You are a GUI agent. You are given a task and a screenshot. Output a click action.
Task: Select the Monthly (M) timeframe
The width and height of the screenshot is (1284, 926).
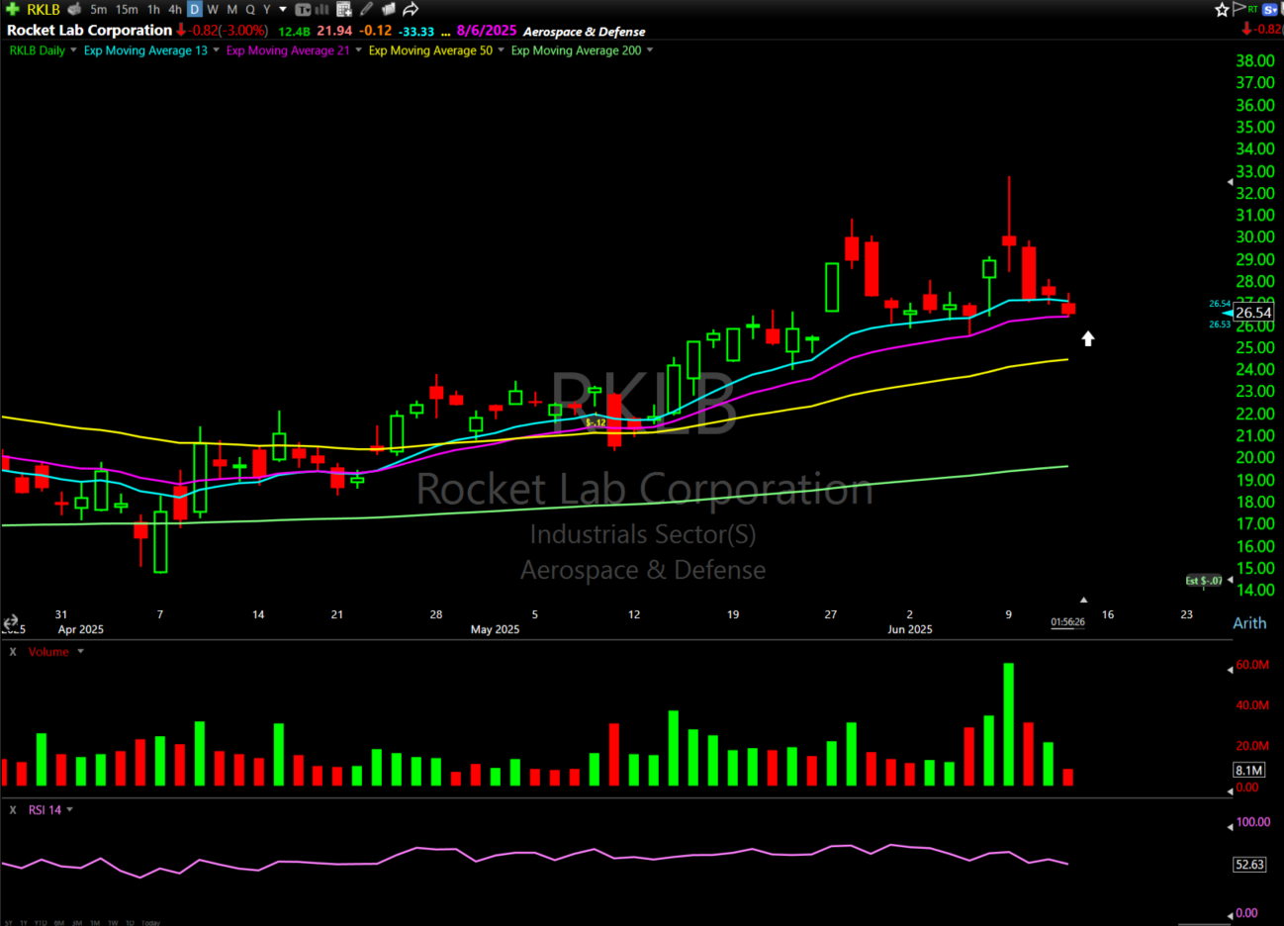232,9
